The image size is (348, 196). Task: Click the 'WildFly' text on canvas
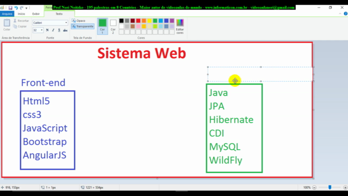point(226,161)
